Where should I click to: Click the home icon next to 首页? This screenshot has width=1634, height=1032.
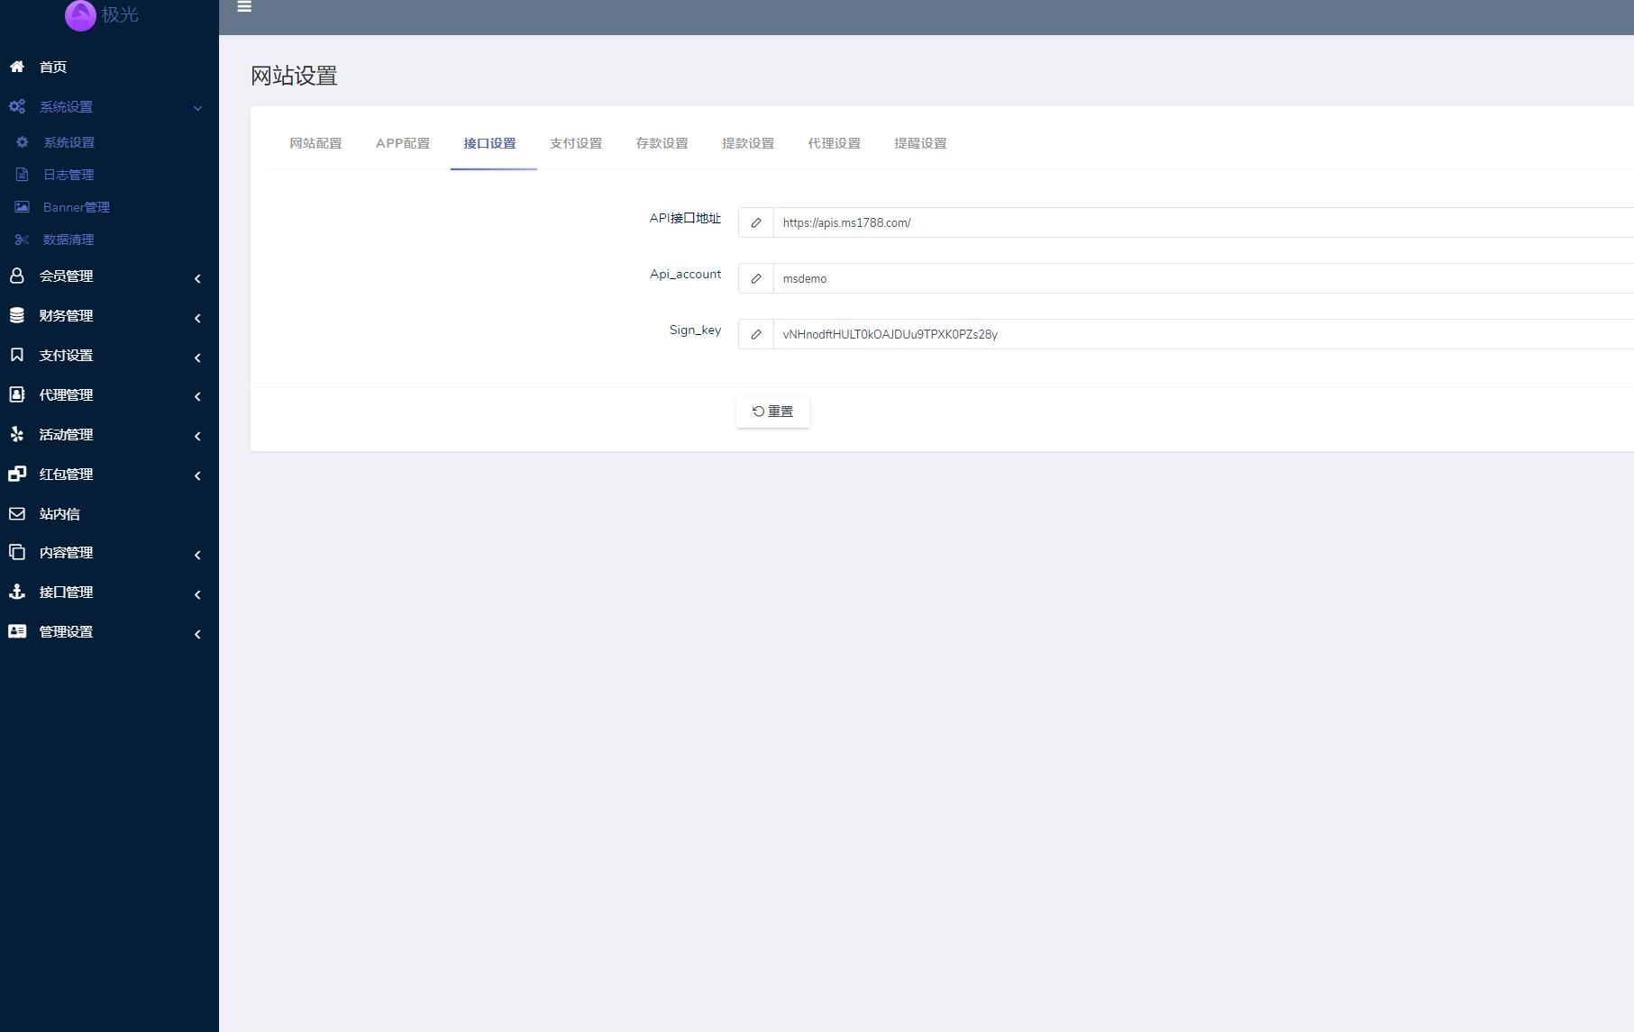click(x=17, y=67)
